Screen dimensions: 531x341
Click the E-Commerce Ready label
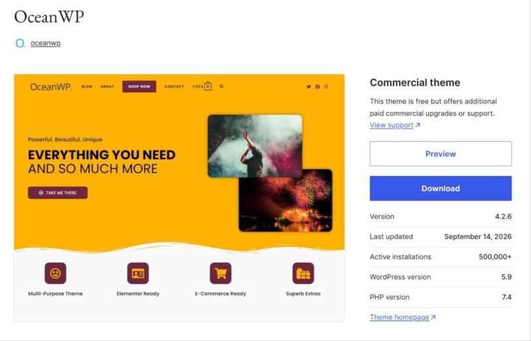220,294
